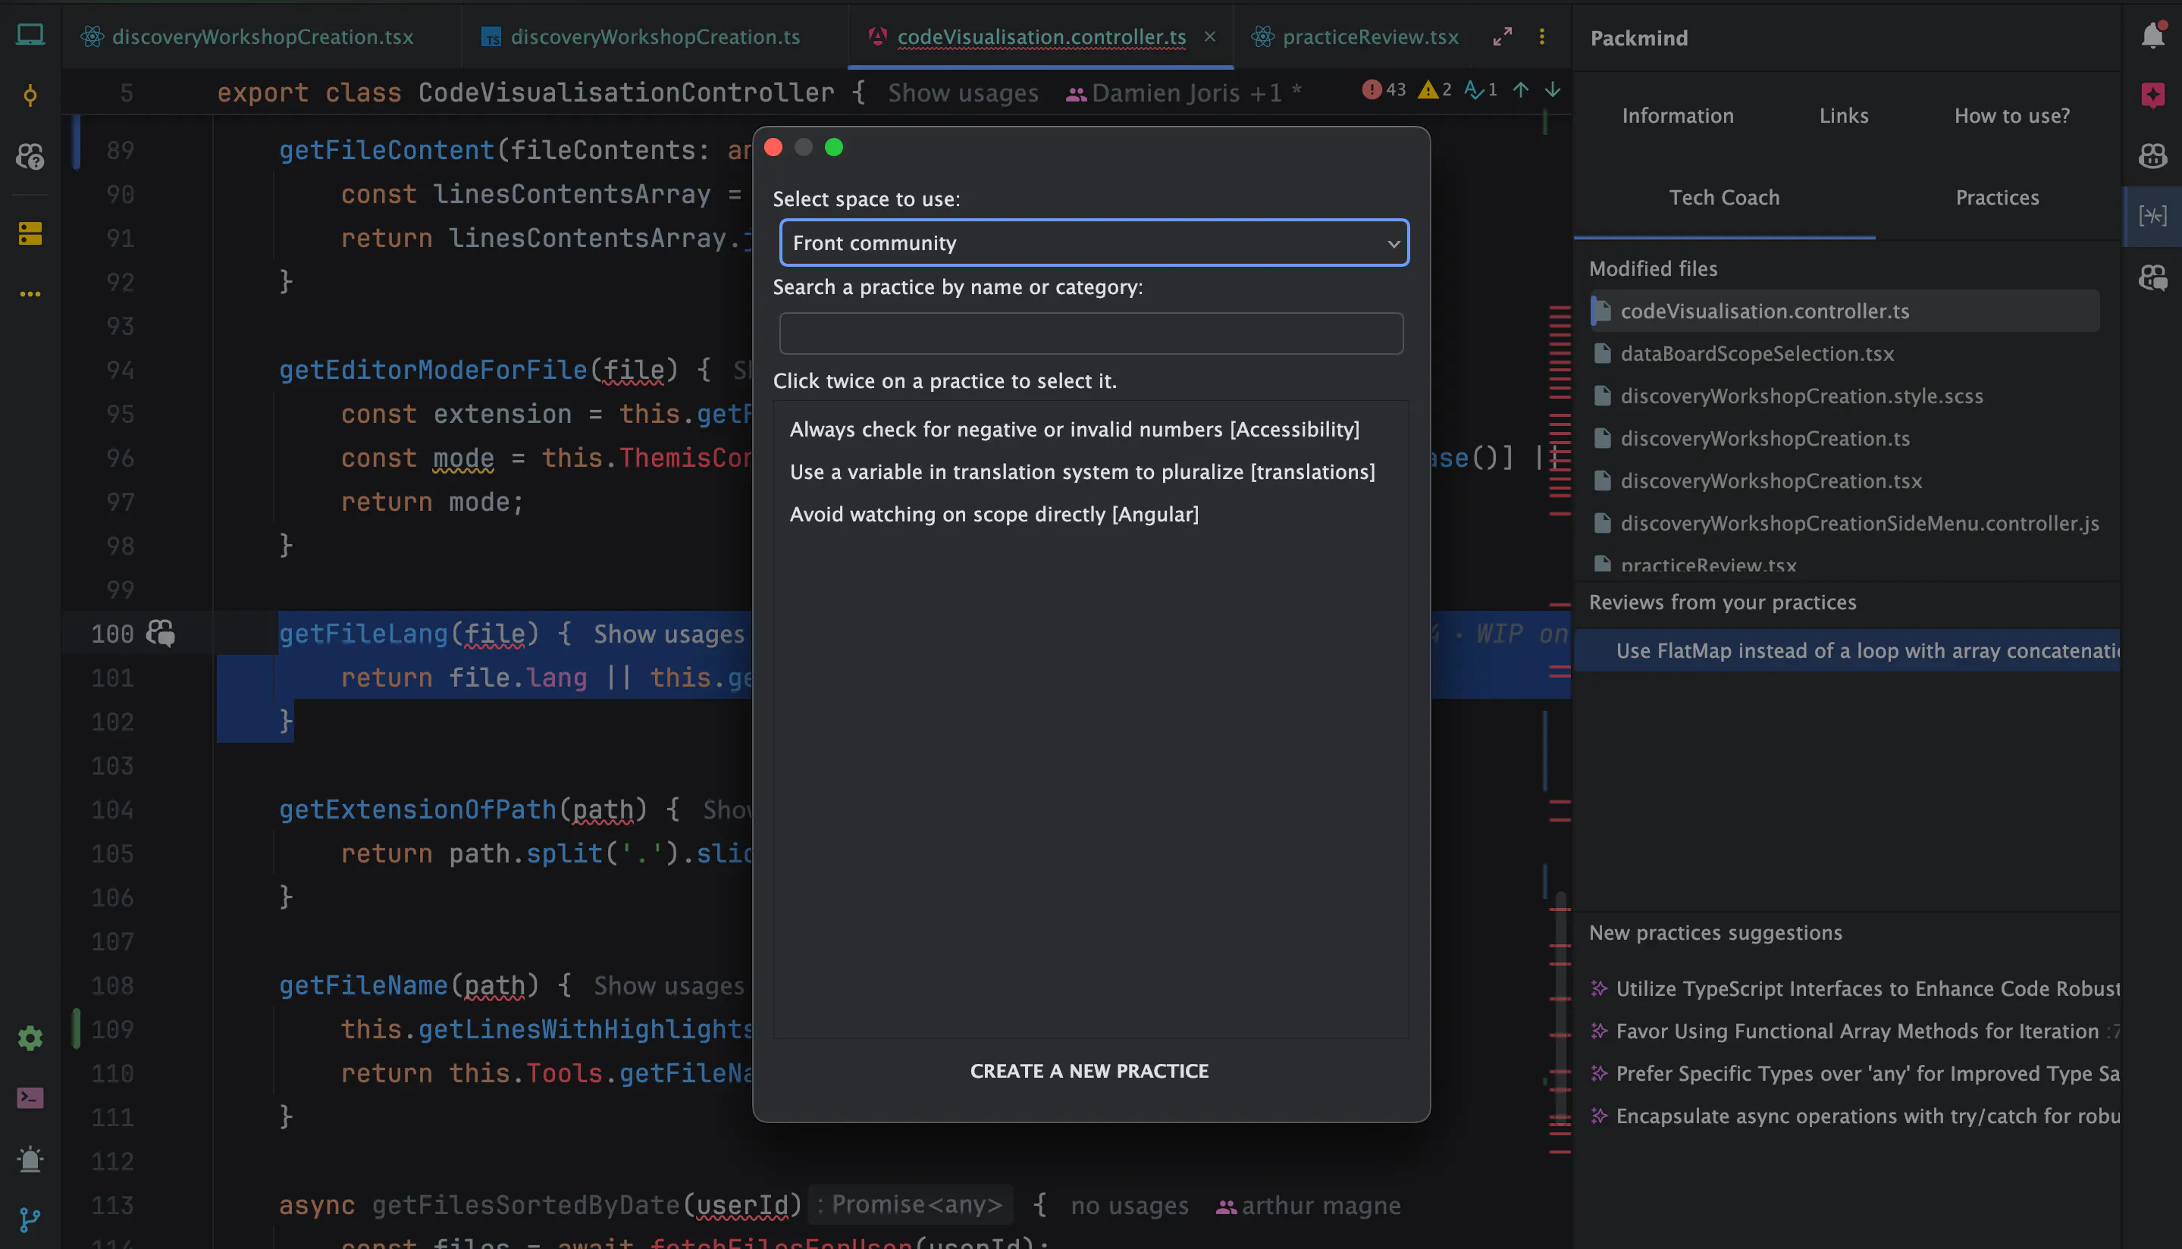Go to previous highlighted error arrow
Image resolution: width=2182 pixels, height=1249 pixels.
(x=1520, y=90)
